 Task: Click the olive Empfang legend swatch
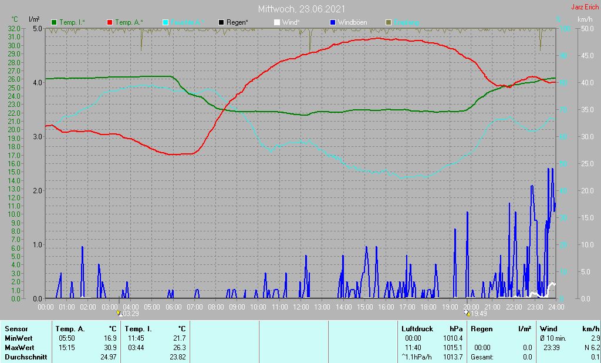(389, 22)
